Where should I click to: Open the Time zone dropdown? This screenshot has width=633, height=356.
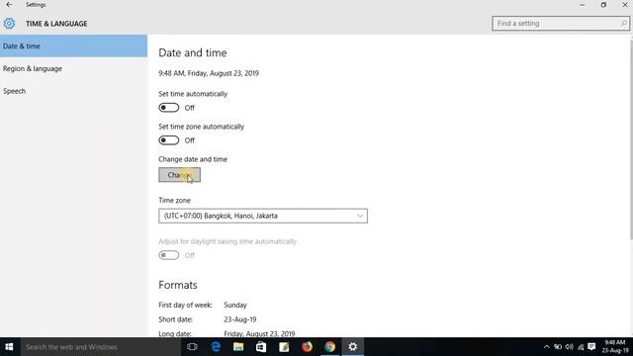[x=263, y=216]
